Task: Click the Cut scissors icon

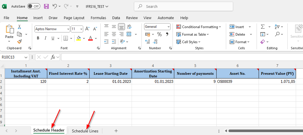Action: click(19, 27)
